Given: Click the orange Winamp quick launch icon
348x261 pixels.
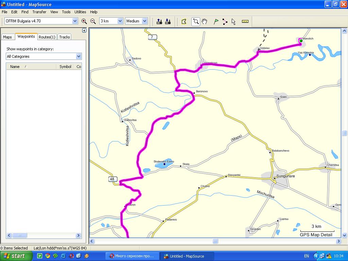Looking at the screenshot, I should [x=87, y=256].
